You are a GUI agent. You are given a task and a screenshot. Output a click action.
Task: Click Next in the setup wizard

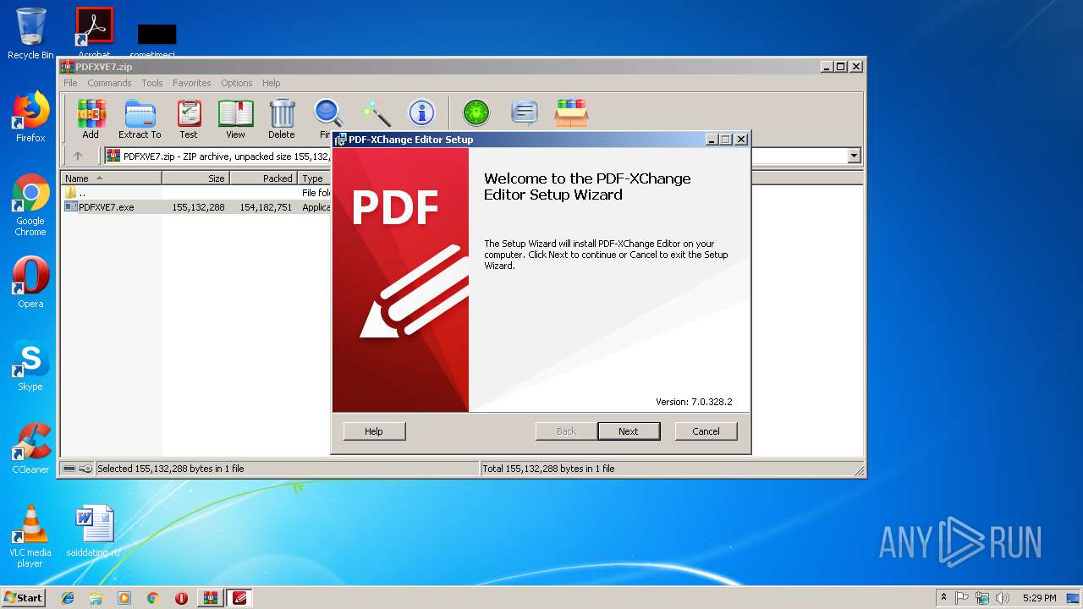click(x=629, y=431)
